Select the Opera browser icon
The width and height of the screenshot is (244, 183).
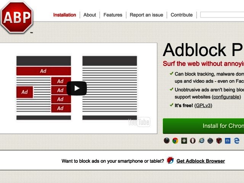click(x=193, y=141)
